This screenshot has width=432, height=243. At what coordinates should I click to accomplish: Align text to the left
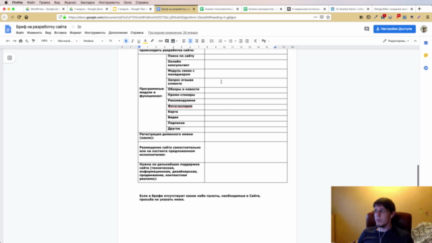pos(184,41)
